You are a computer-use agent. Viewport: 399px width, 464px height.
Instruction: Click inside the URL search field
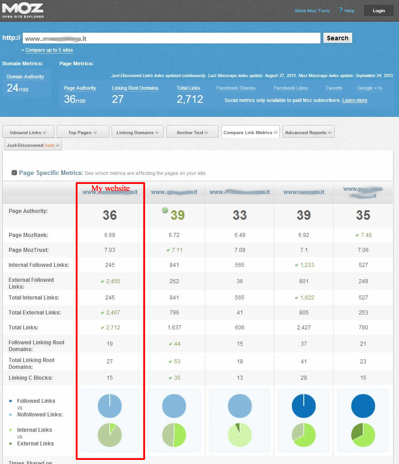coord(171,39)
